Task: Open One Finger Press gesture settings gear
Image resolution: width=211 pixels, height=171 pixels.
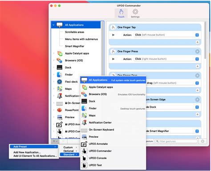Action: tap(197, 51)
